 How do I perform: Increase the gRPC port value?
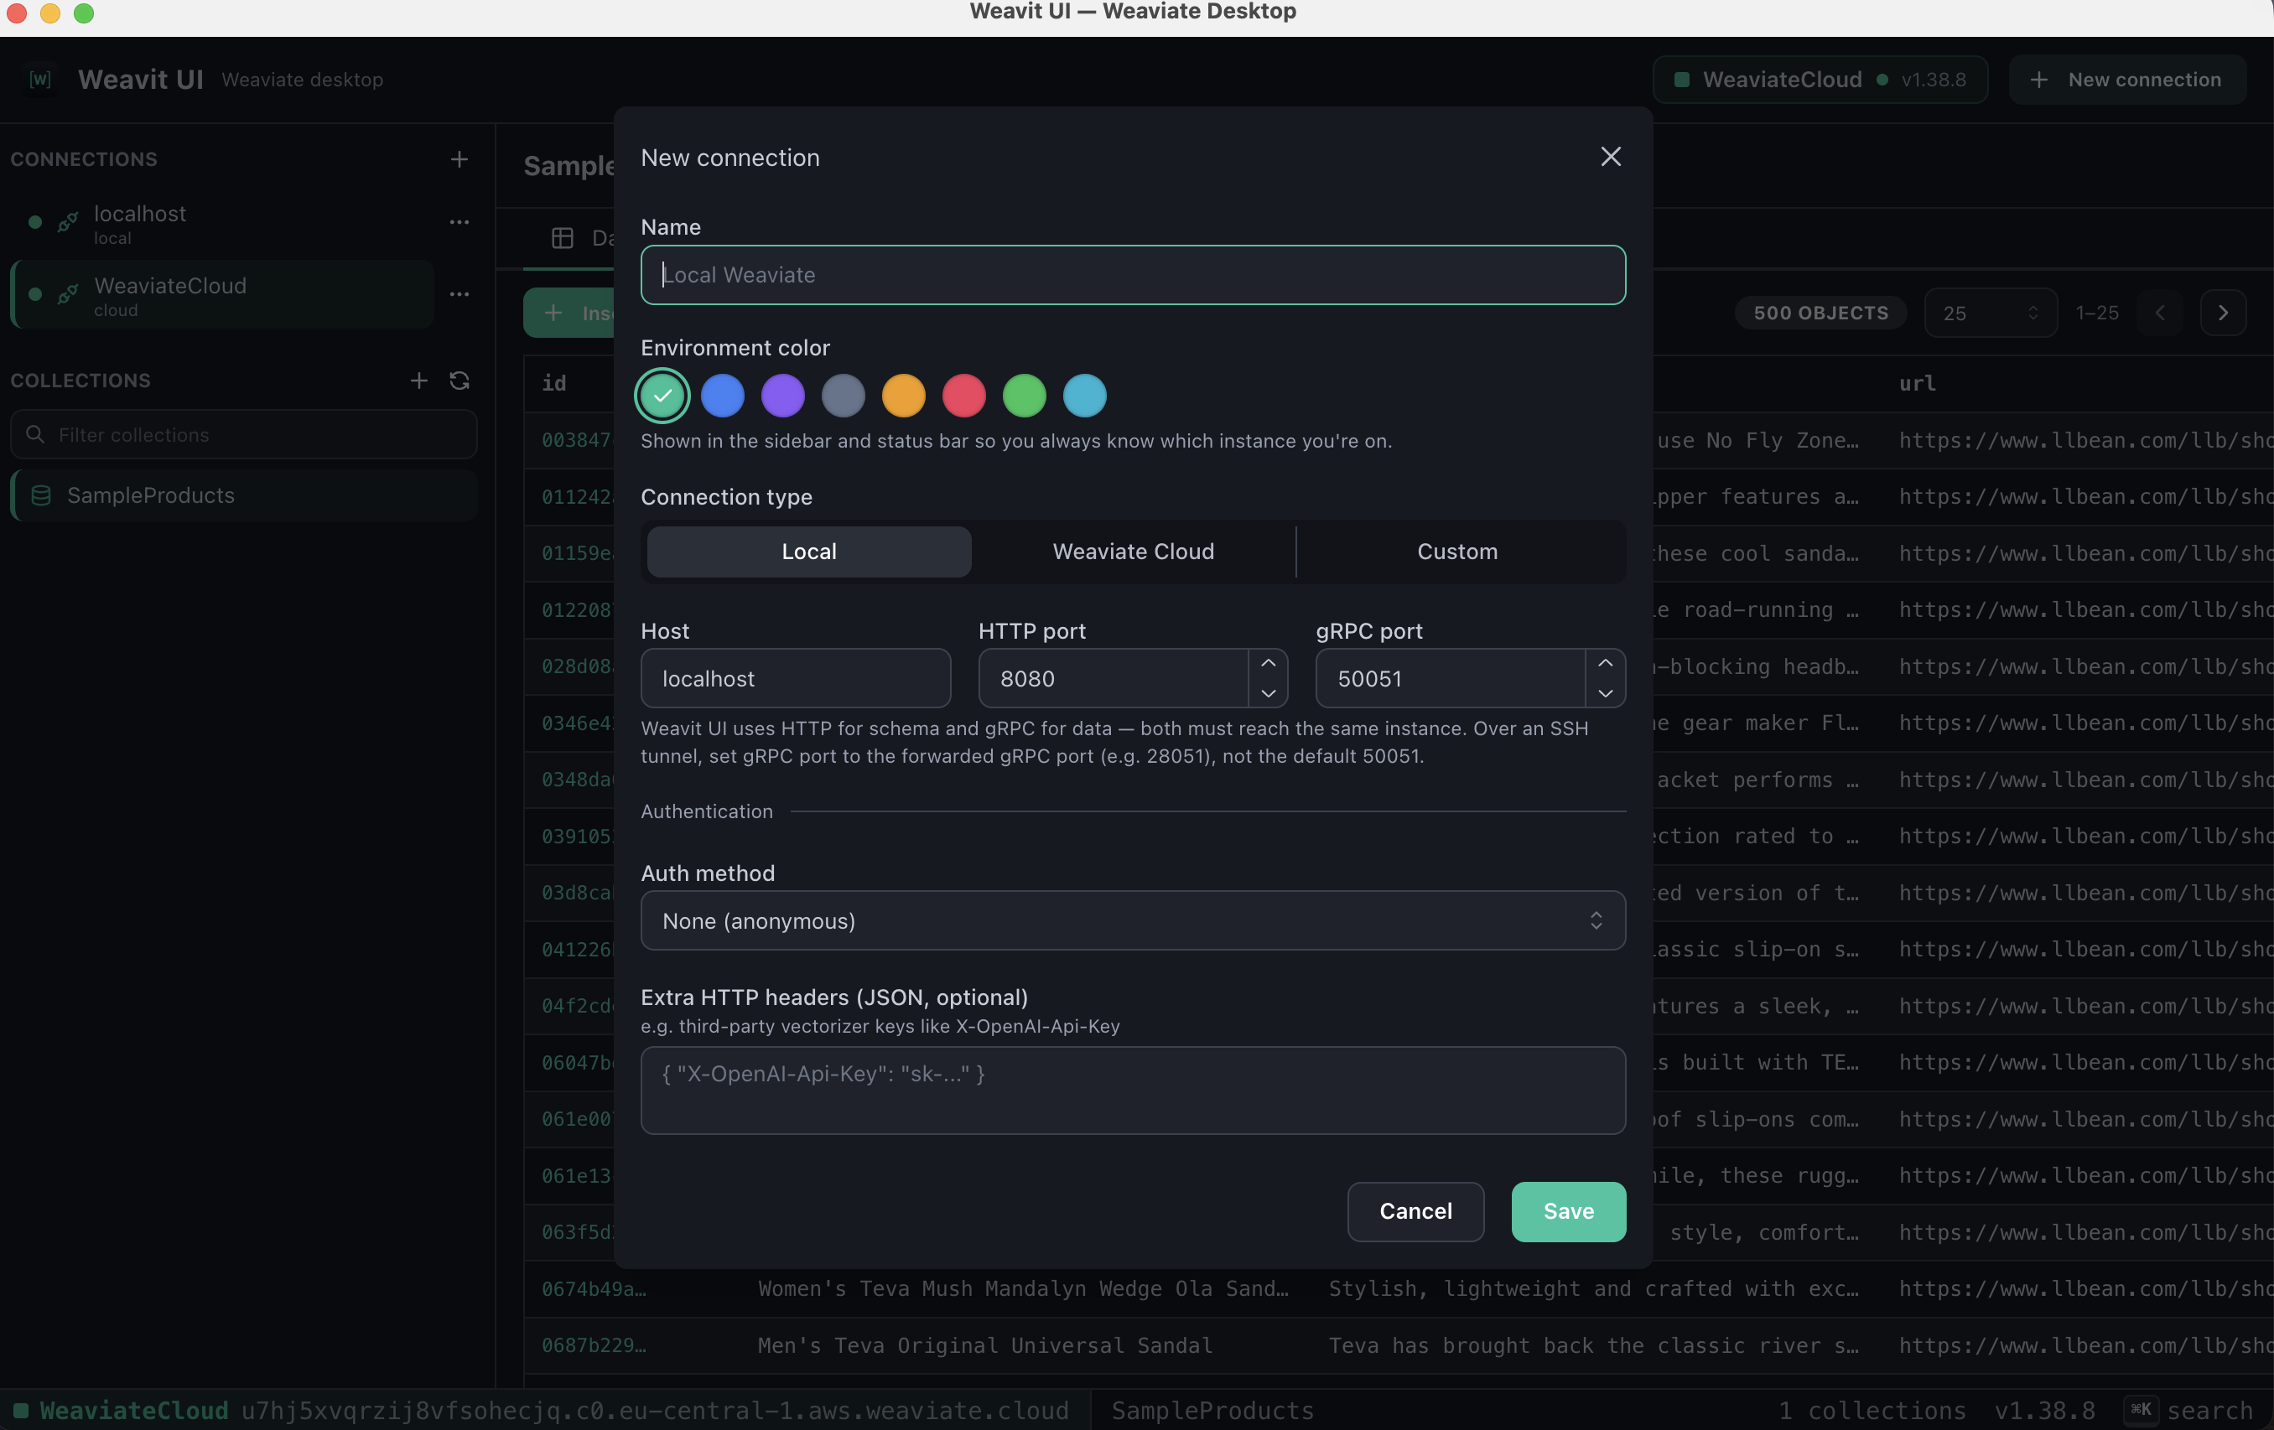1604,664
